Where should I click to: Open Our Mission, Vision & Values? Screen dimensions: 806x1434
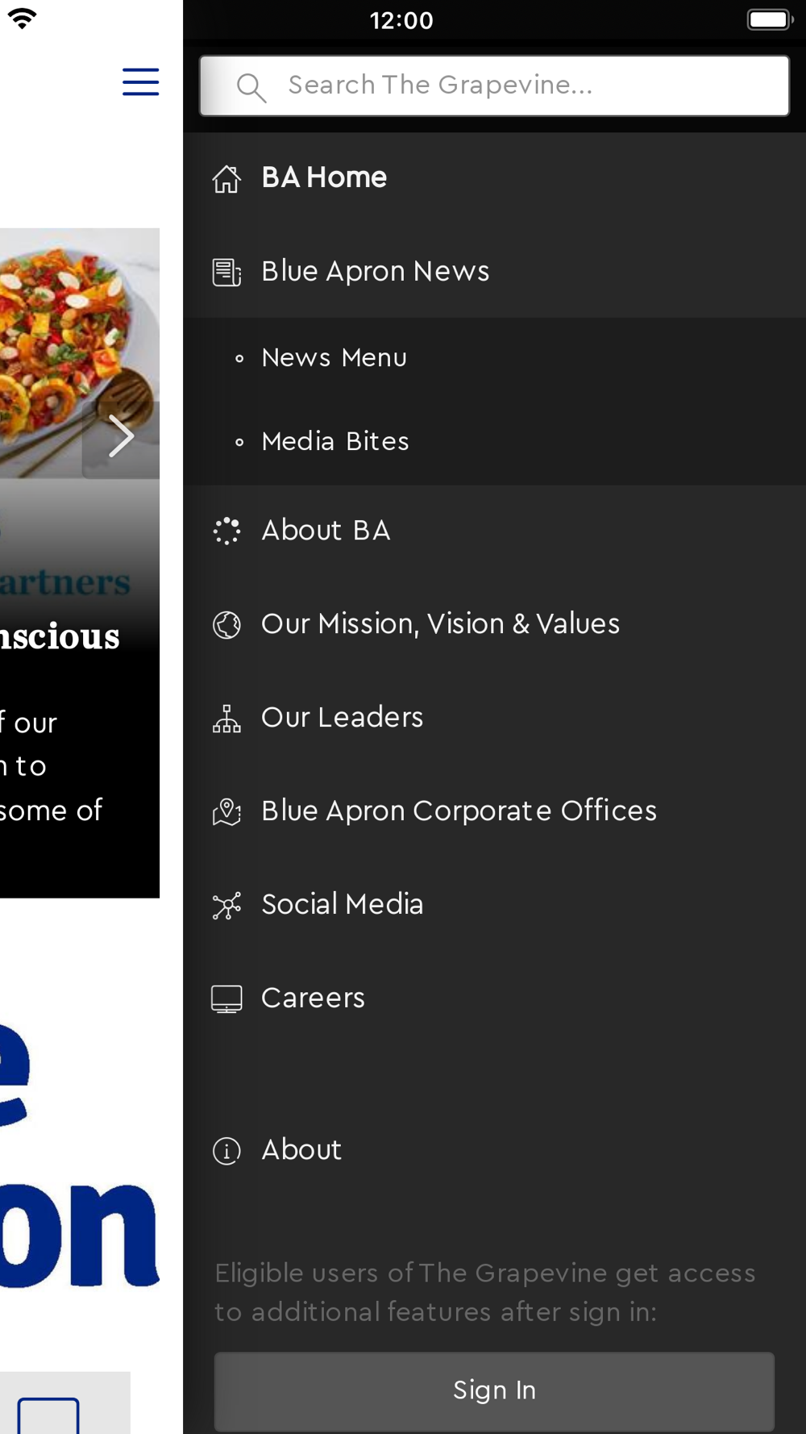[x=494, y=624]
